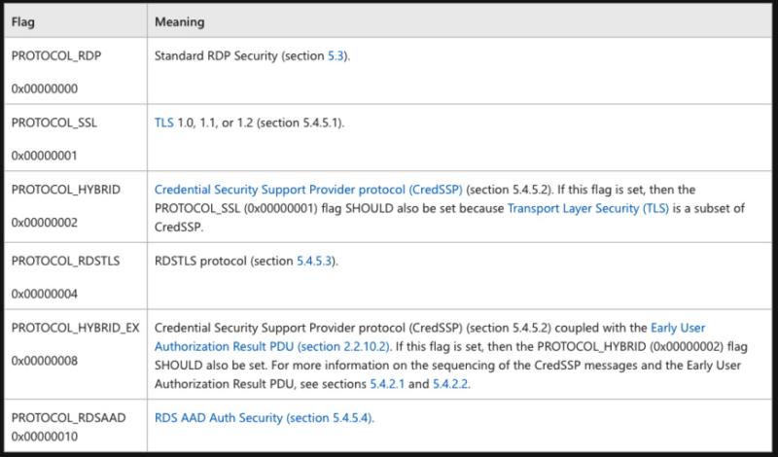Click the PROTOCOL_HYBRID flag cell text

(x=65, y=190)
